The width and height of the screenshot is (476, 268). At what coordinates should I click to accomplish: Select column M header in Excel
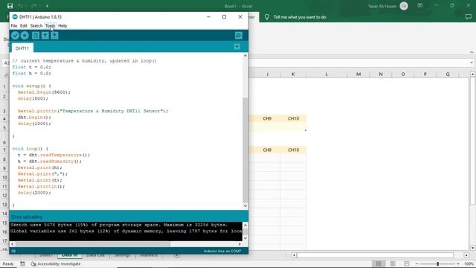358,74
